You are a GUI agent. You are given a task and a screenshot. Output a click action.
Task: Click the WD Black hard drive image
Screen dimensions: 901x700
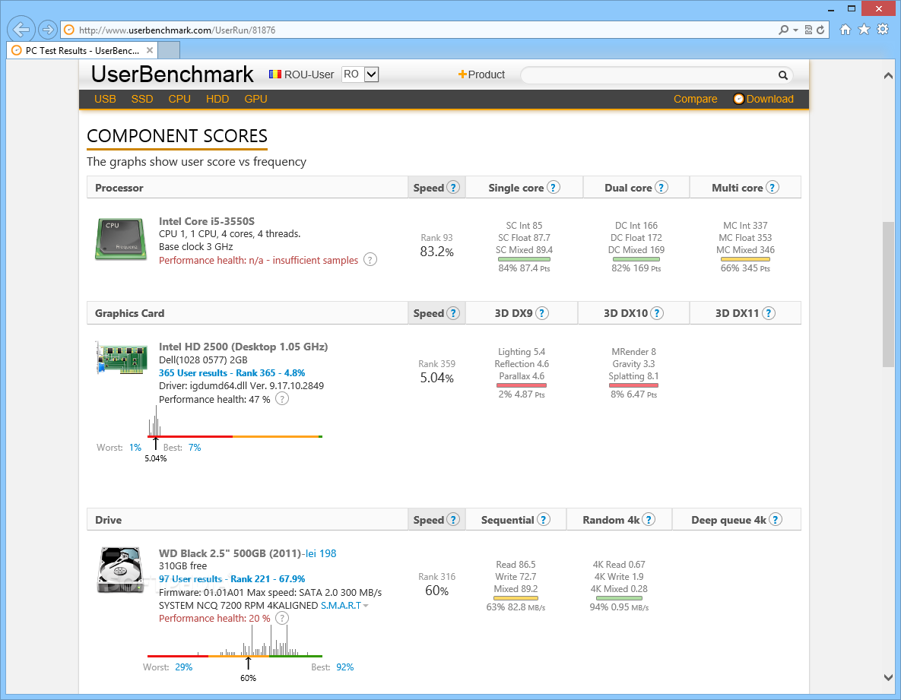120,569
